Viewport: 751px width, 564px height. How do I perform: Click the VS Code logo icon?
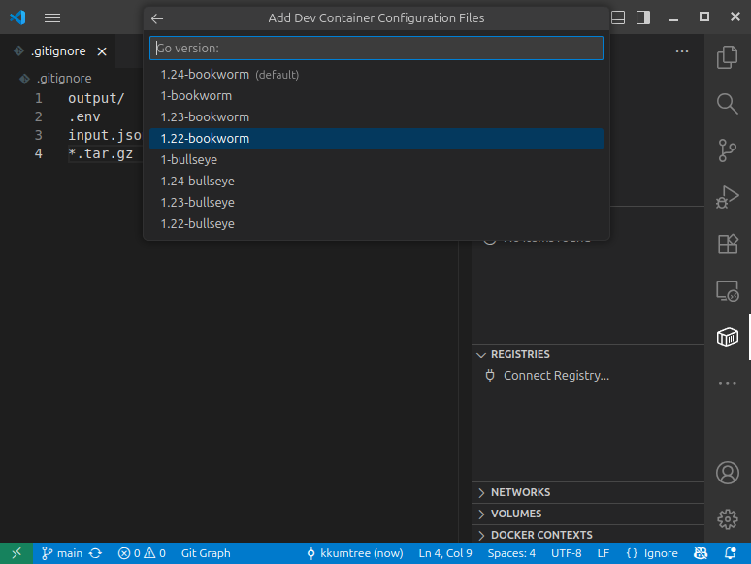[x=17, y=17]
